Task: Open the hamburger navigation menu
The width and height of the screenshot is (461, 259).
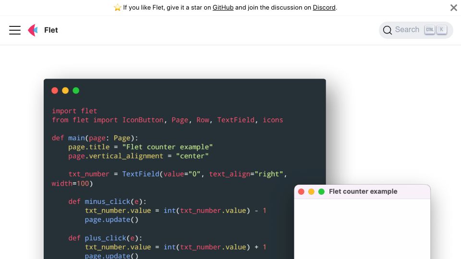Action: coord(15,30)
